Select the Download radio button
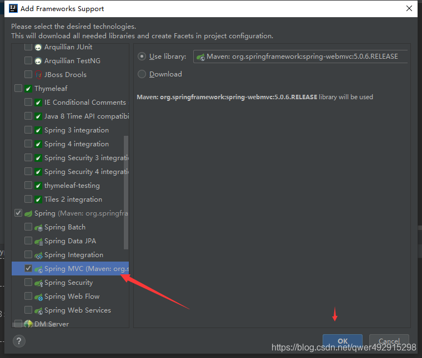The image size is (422, 358). click(x=142, y=74)
